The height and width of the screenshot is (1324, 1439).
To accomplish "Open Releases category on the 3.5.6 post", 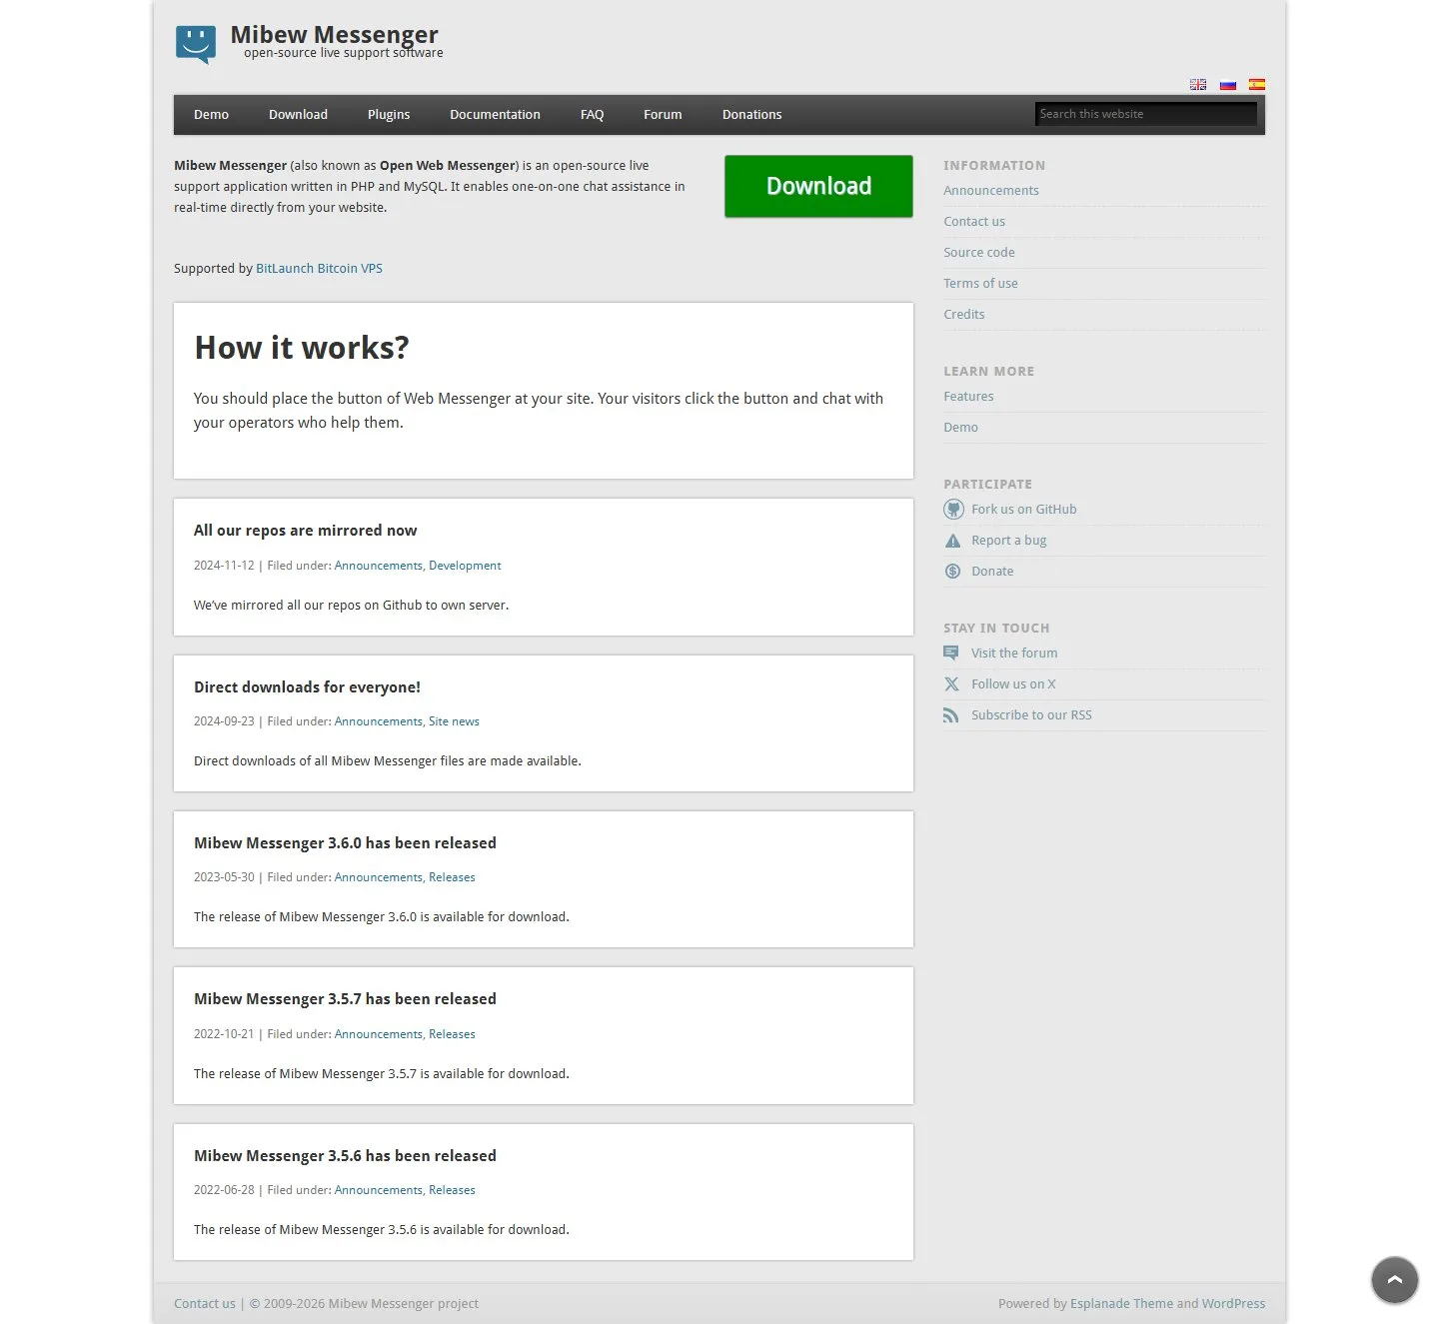I will click(452, 1190).
